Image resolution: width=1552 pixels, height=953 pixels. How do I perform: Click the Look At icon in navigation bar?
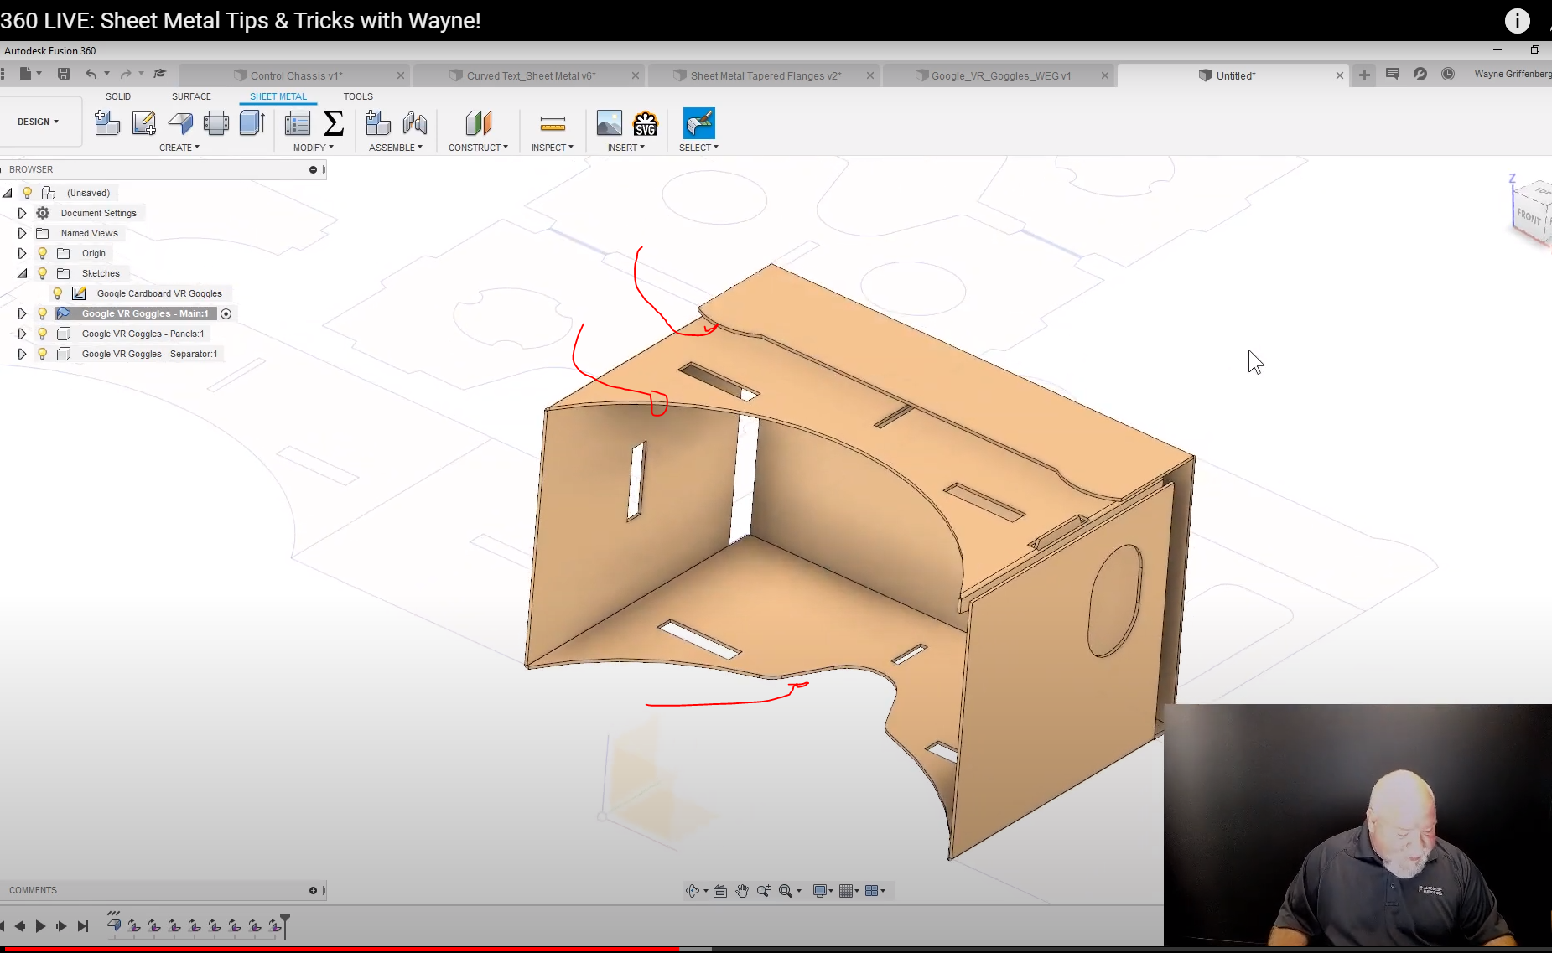click(x=720, y=891)
